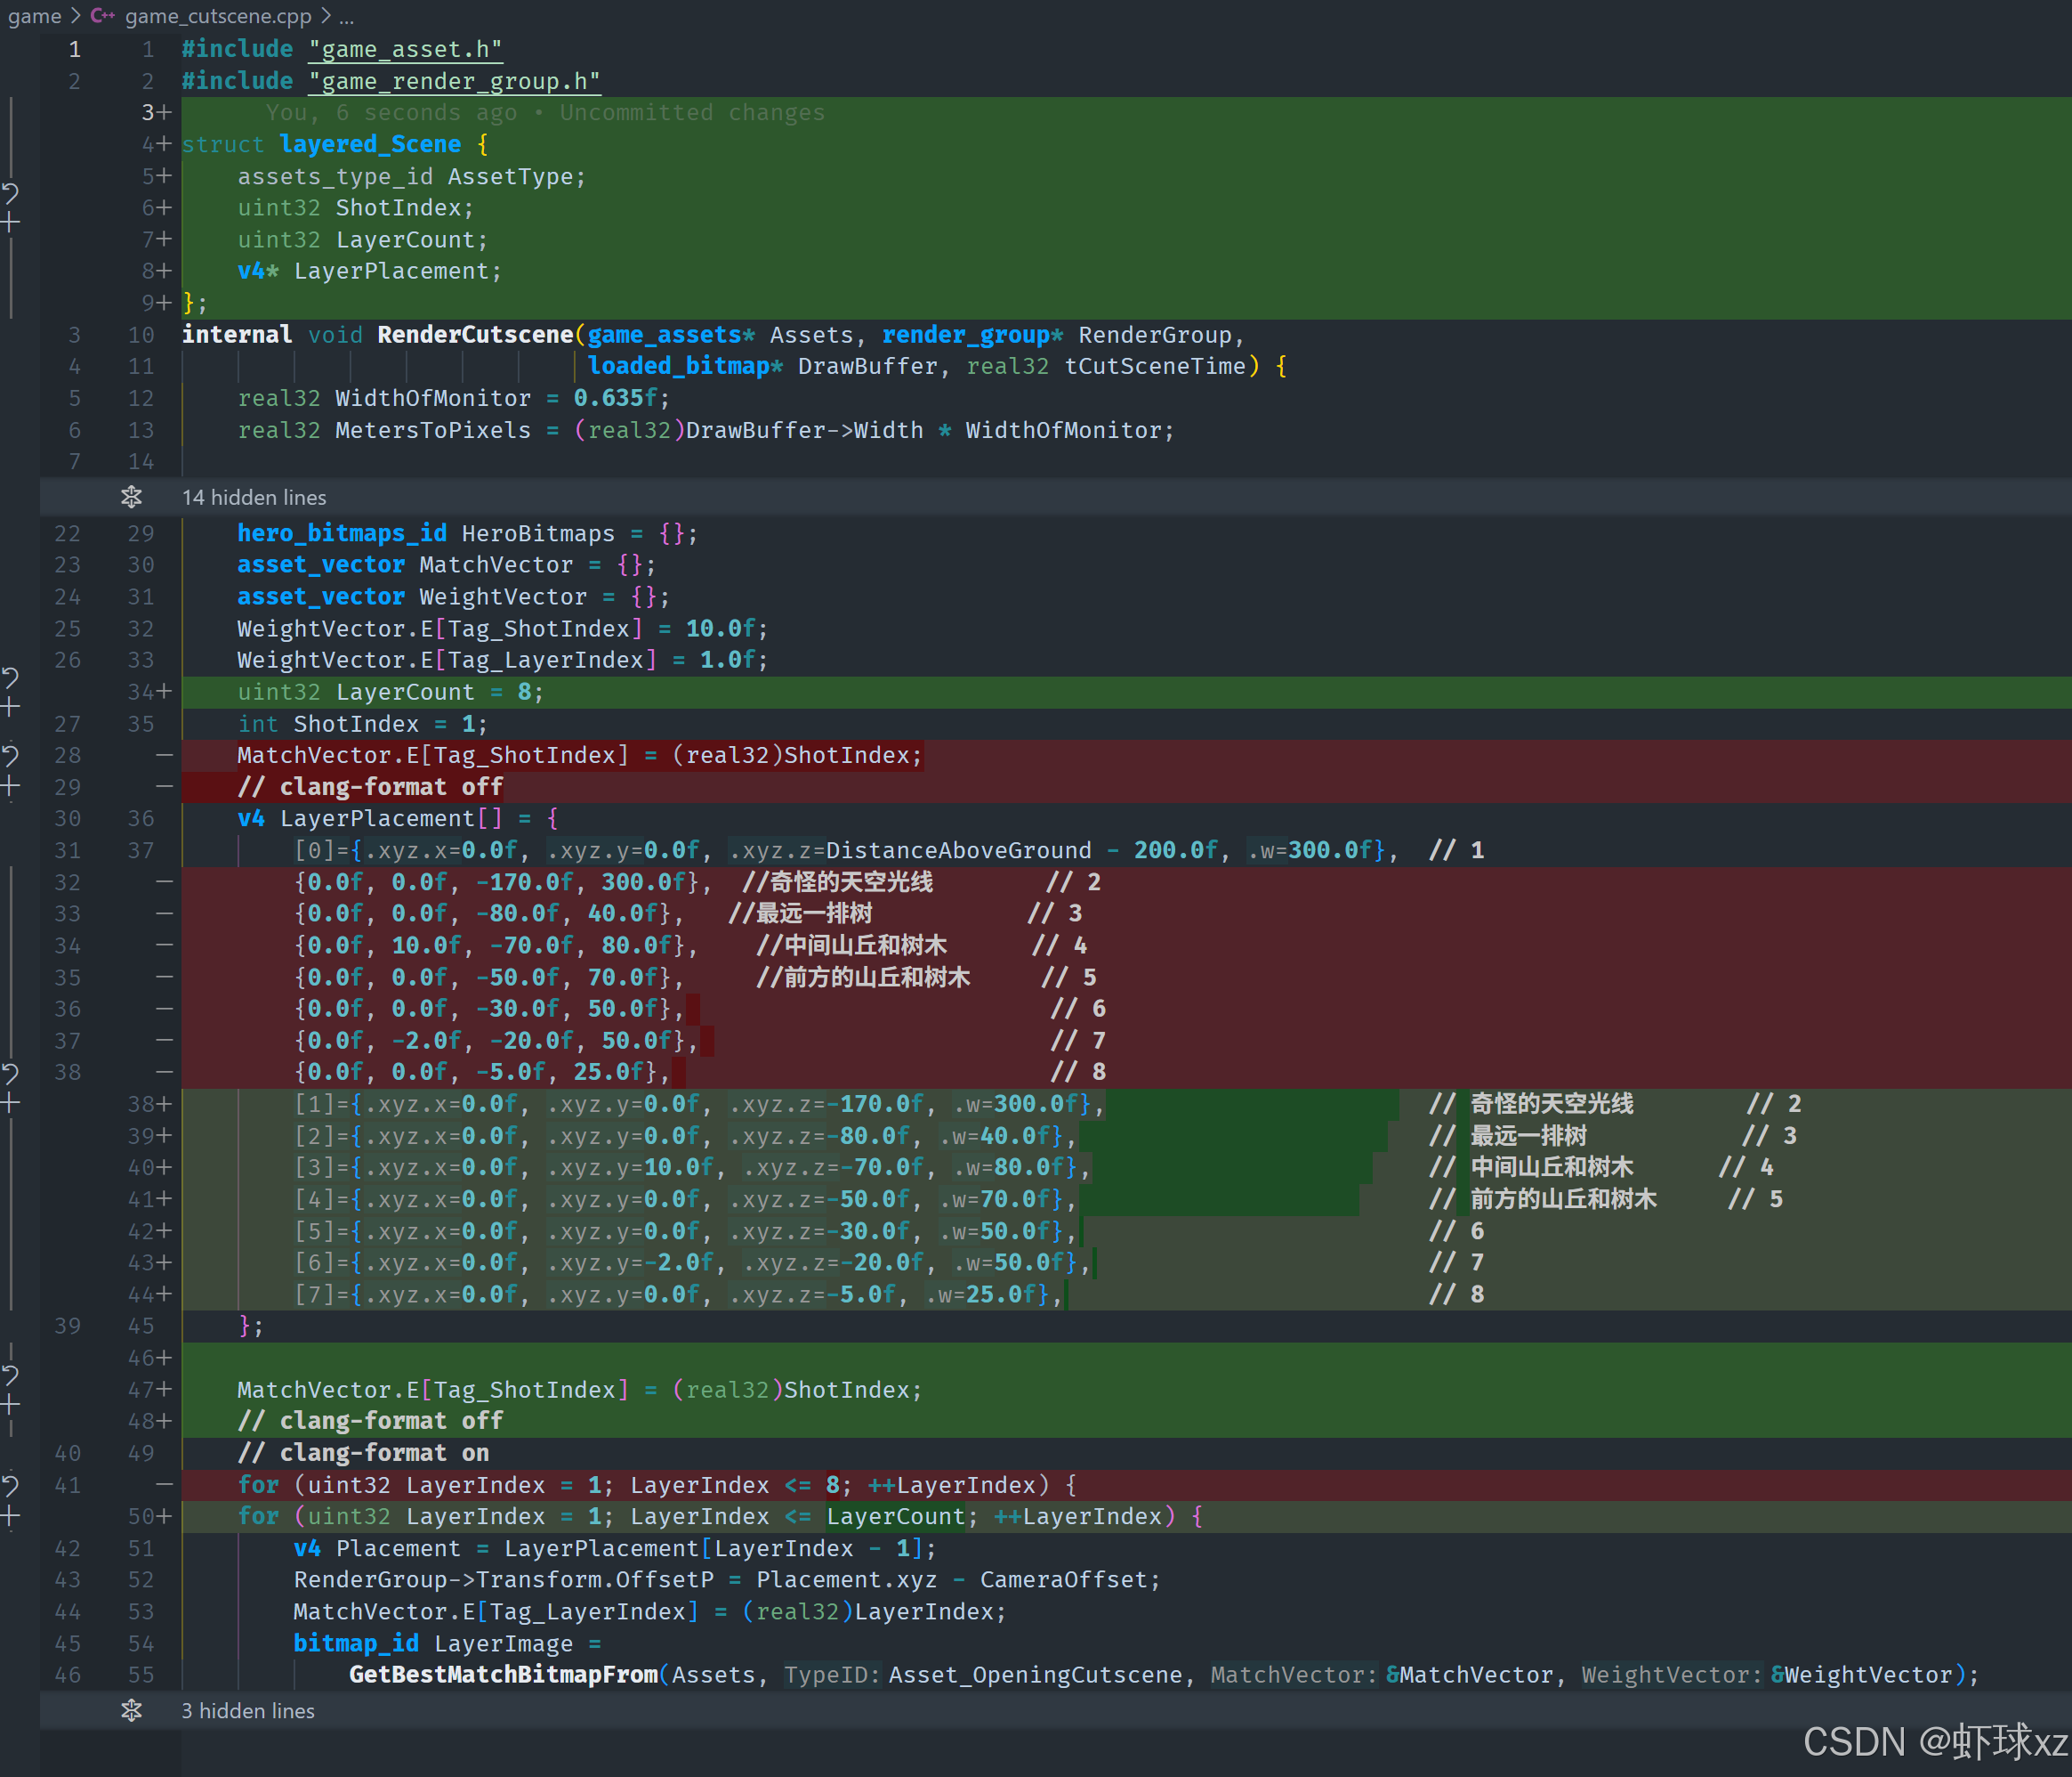Image resolution: width=2072 pixels, height=1777 pixels.
Task: Expand the 3 hidden lines region icon
Action: (x=131, y=1710)
